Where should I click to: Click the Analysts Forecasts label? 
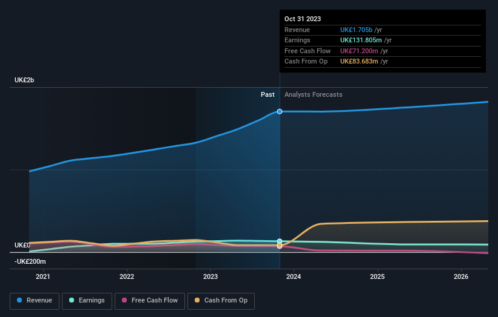[x=313, y=94]
